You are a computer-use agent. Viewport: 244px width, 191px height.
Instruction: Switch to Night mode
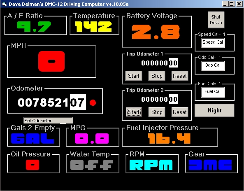pos(214,110)
